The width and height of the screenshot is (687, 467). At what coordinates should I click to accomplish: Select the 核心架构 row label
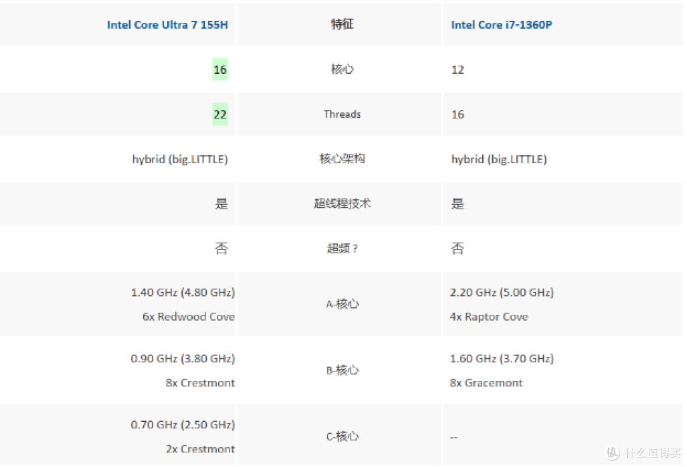[x=342, y=158]
